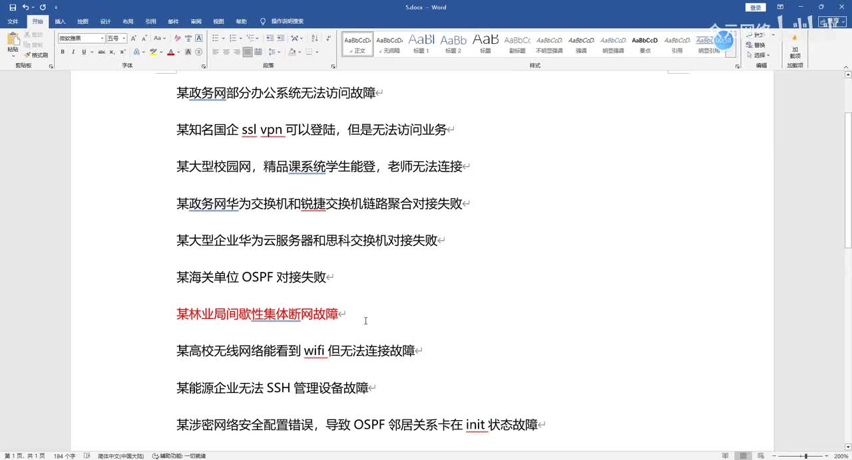Click the 替换 replace button
The width and height of the screenshot is (852, 460).
pyautogui.click(x=756, y=45)
